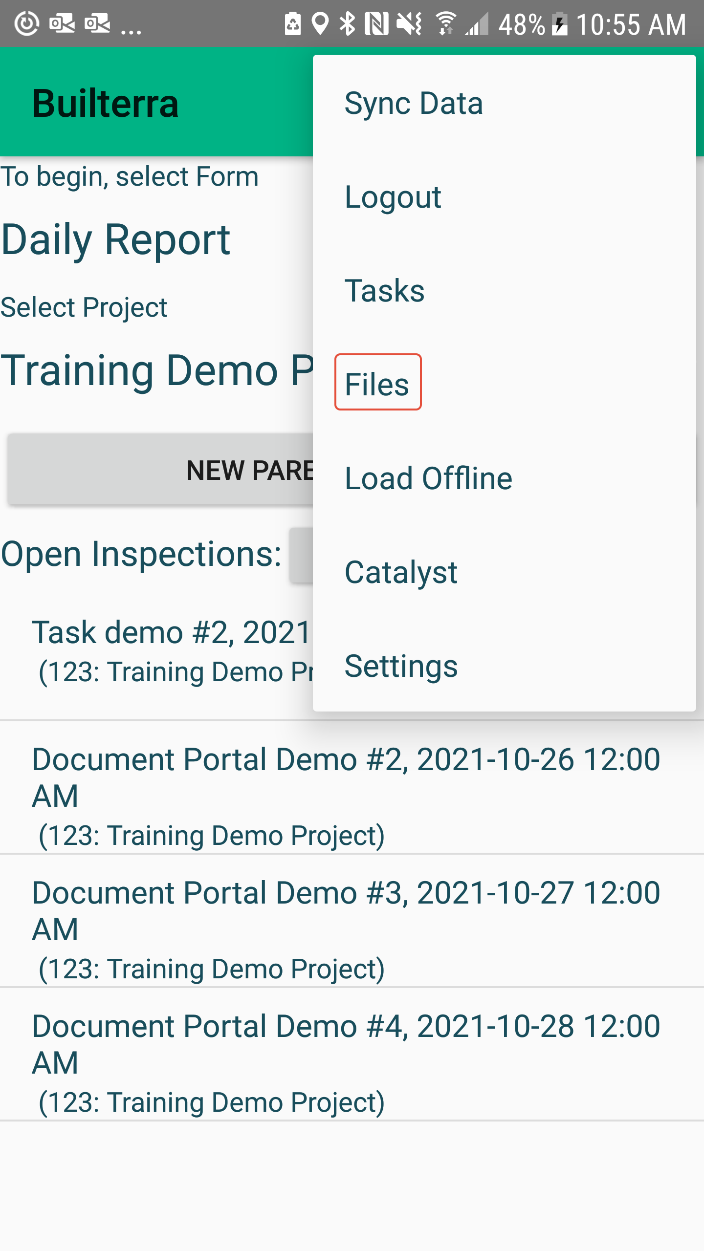
Task: Tap the first Outlook notification icon
Action: pos(62,23)
